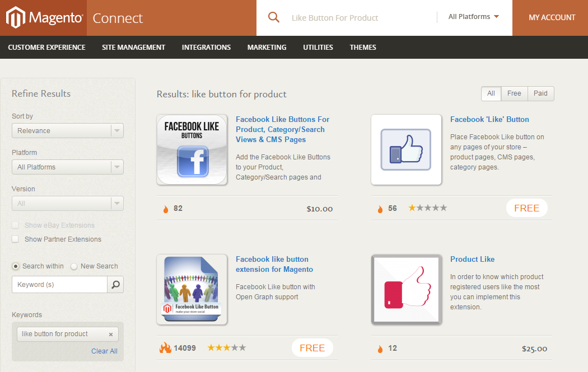Filter results by Paid
The height and width of the screenshot is (372, 588).
pyautogui.click(x=541, y=93)
